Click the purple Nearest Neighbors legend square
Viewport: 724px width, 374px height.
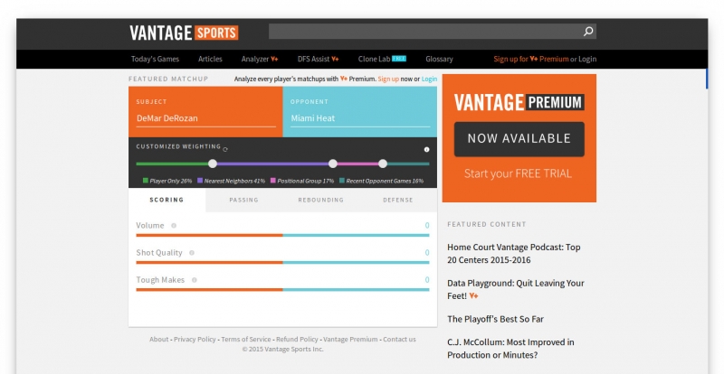200,181
